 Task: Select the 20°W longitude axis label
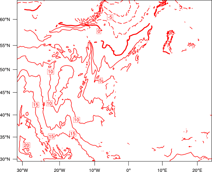click(x=60, y=170)
